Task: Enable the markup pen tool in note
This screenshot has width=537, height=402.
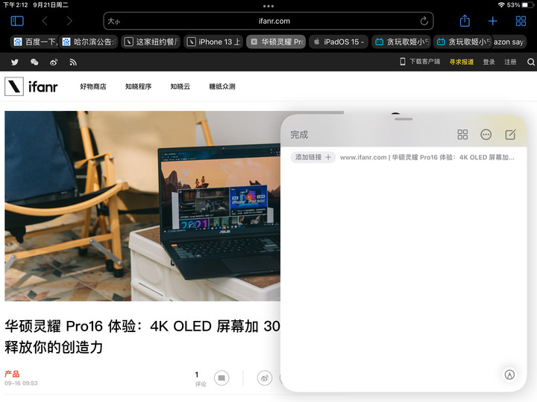Action: pyautogui.click(x=510, y=374)
